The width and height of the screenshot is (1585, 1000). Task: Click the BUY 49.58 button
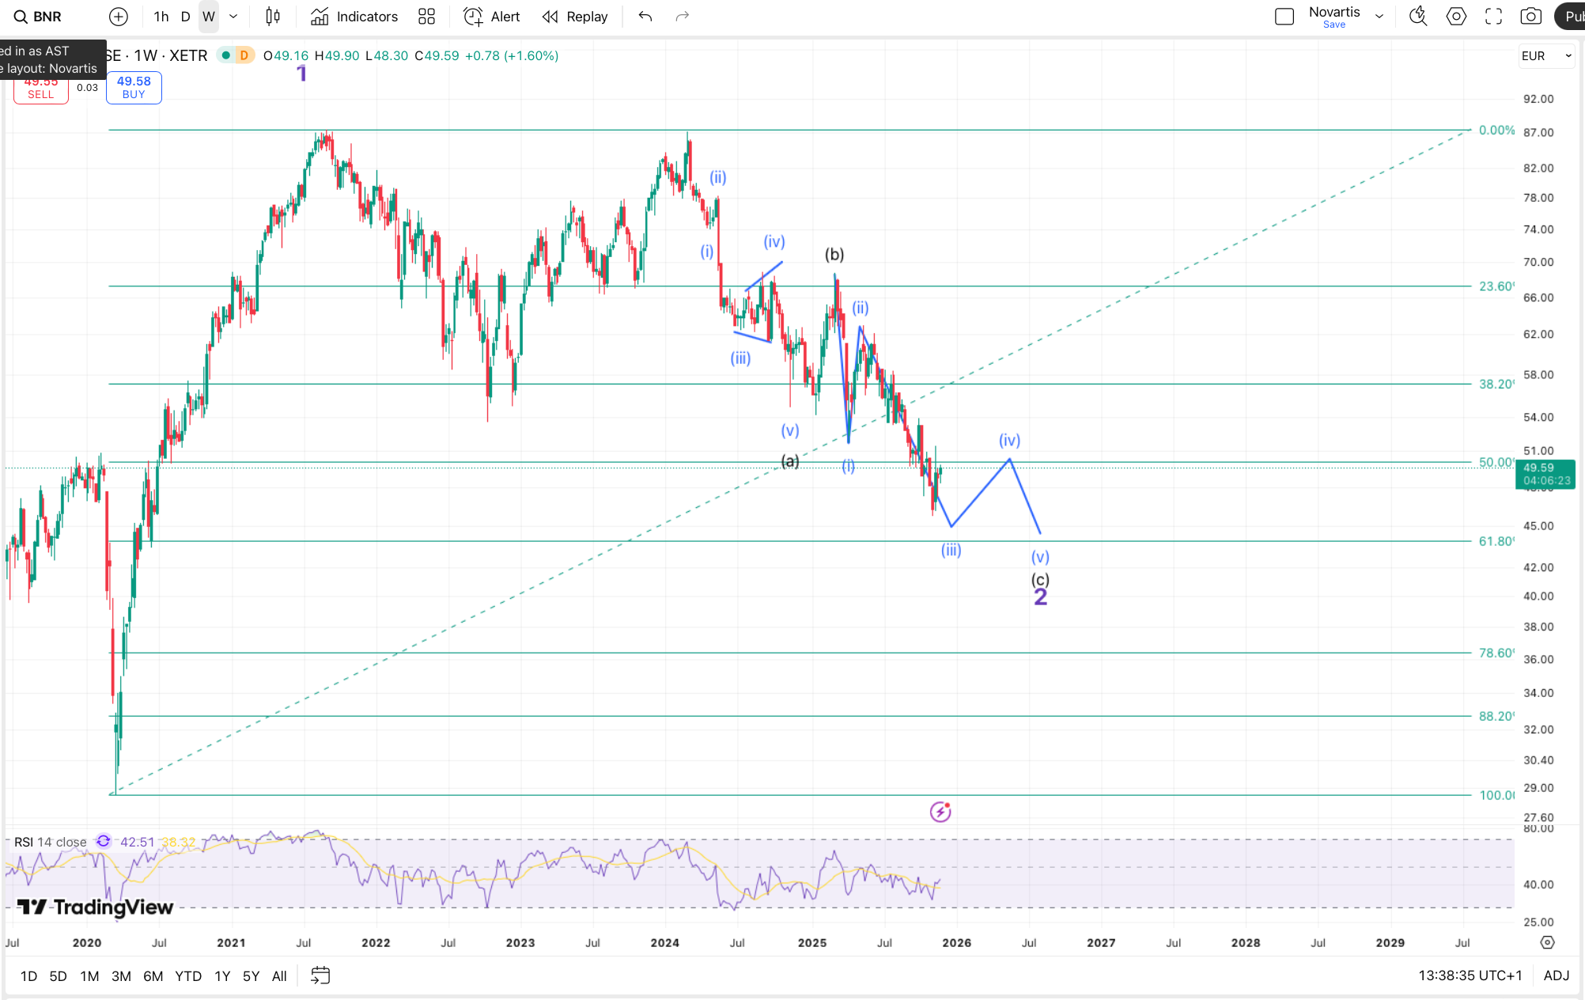[x=134, y=87]
